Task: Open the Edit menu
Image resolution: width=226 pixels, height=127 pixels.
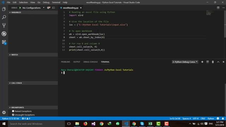Action: (x=14, y=2)
